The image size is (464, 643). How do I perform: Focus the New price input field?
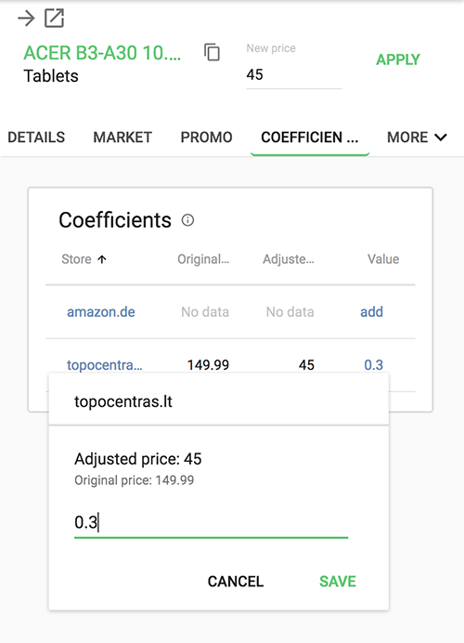coord(293,75)
